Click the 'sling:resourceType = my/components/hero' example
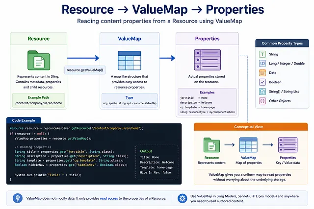This screenshot has width=314, height=209. 207,112
